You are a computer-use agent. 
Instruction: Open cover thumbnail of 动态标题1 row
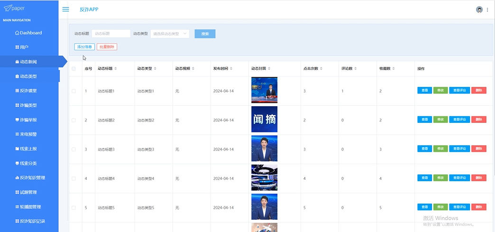tap(264, 90)
